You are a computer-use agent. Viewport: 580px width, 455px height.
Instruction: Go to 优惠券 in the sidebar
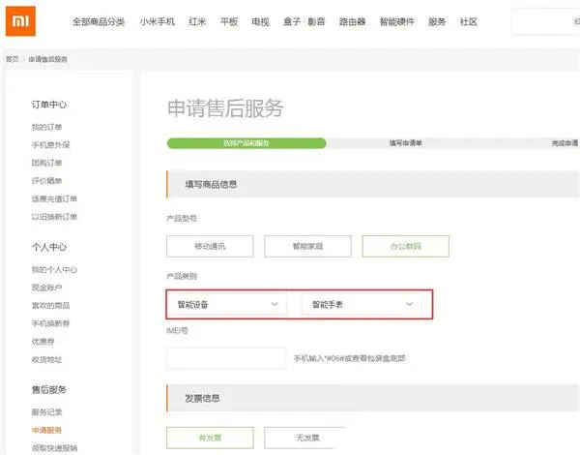pyautogui.click(x=43, y=341)
